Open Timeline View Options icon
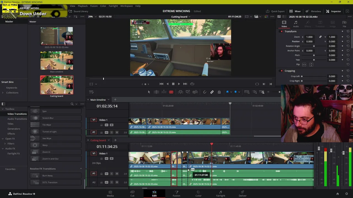The height and width of the screenshot is (198, 353). pyautogui.click(x=92, y=92)
